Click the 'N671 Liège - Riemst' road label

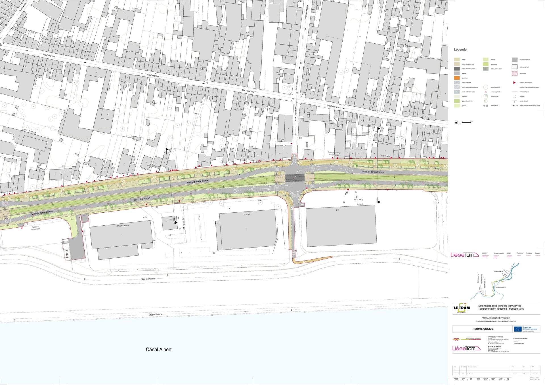141,199
